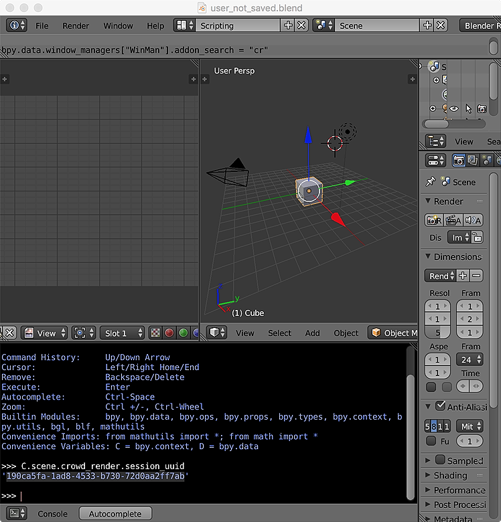The image size is (501, 522).
Task: Toggle outliner eye visibility icon
Action: point(453,108)
